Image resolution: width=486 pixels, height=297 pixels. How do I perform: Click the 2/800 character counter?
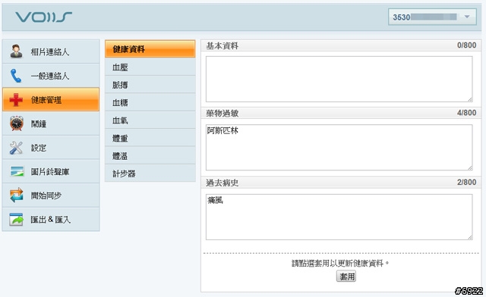pos(466,183)
